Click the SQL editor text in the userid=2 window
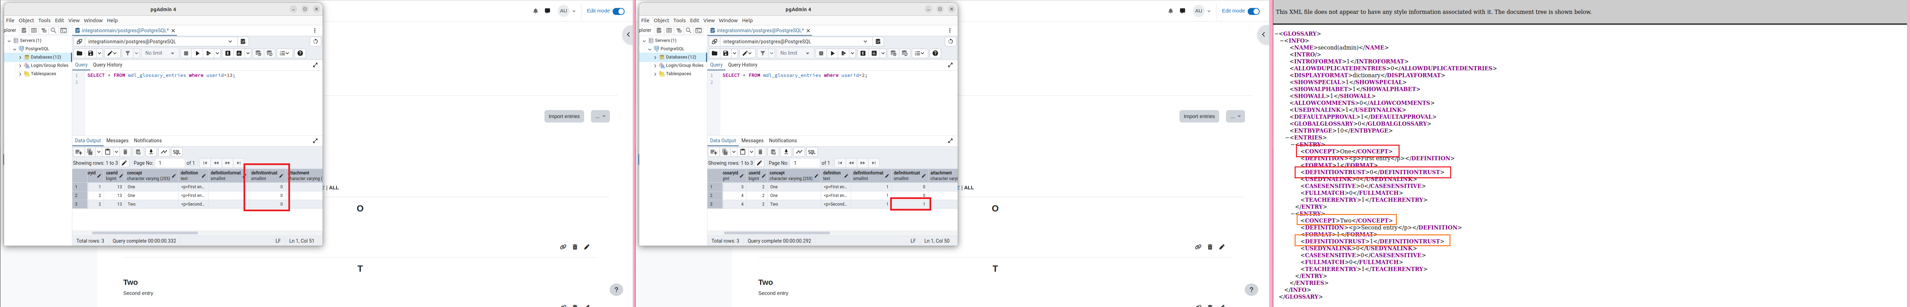Viewport: 1910px width, 307px height. coord(795,75)
